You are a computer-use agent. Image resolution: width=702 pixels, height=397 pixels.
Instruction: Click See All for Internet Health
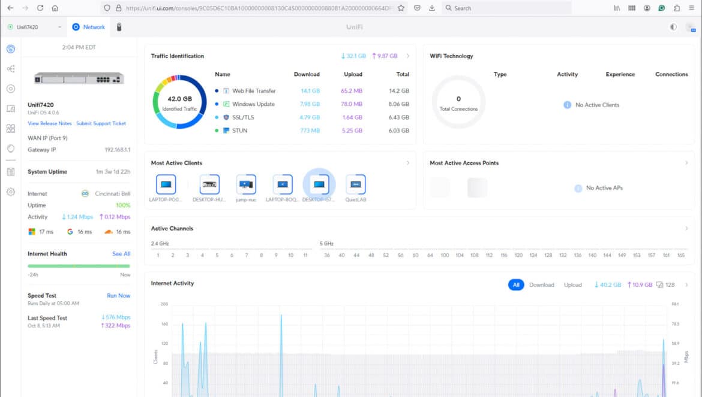pos(121,254)
